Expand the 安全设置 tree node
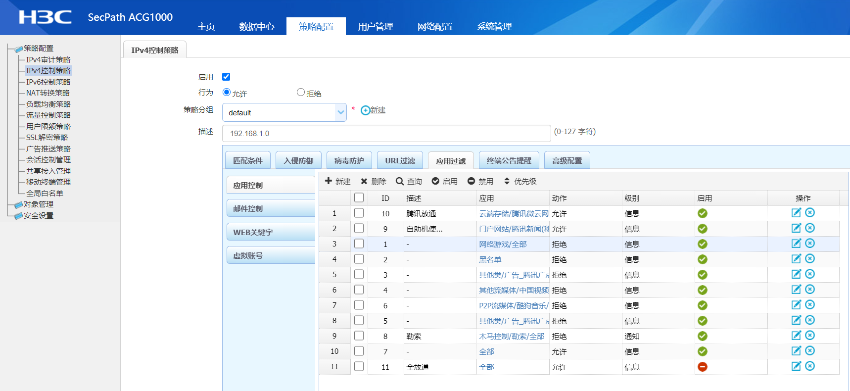Screen dimensions: 850x391 click(38, 216)
